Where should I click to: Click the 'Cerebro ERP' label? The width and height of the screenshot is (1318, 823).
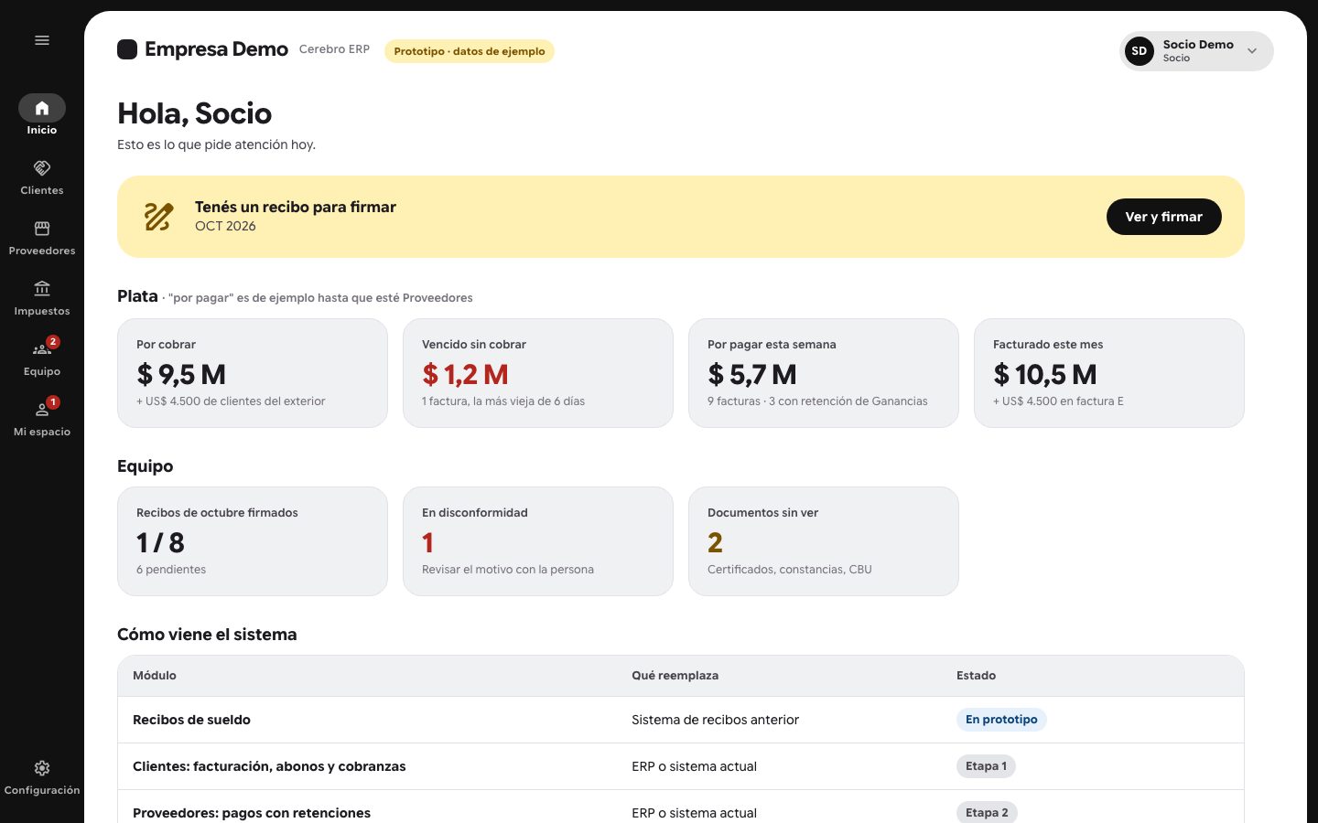point(334,49)
